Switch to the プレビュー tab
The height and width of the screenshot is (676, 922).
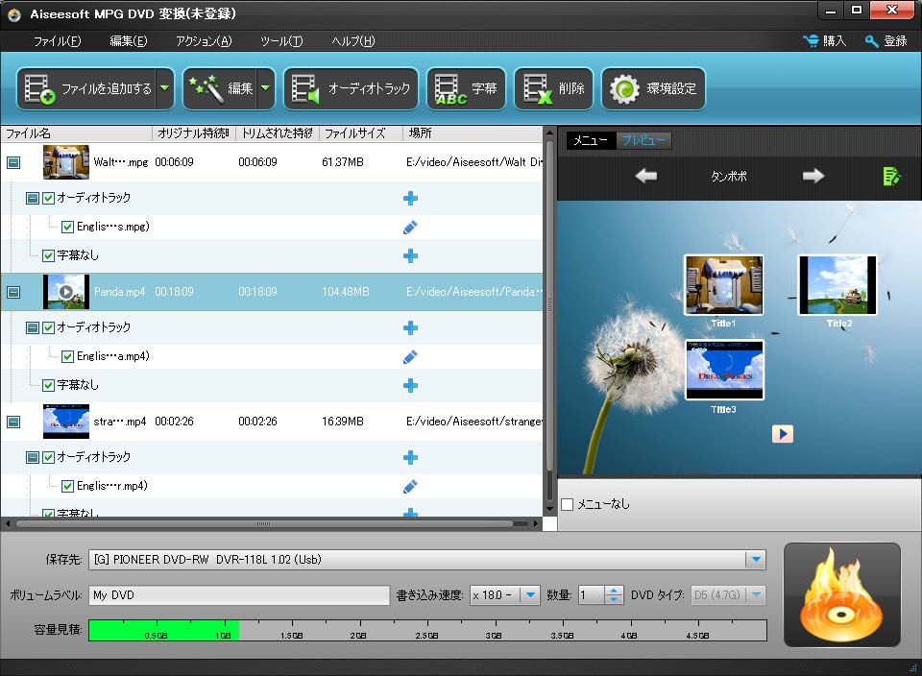[x=643, y=140]
